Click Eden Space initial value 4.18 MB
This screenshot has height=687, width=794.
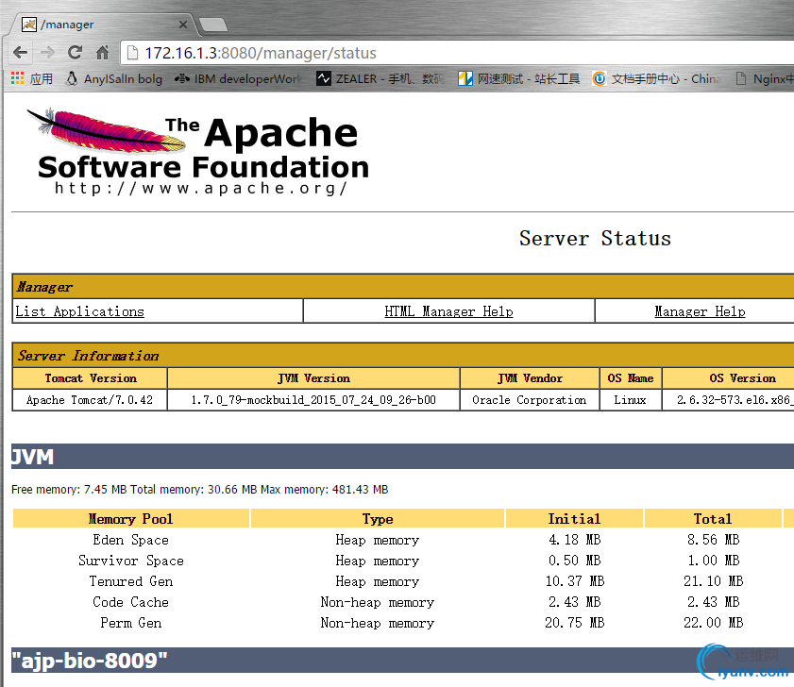click(574, 540)
